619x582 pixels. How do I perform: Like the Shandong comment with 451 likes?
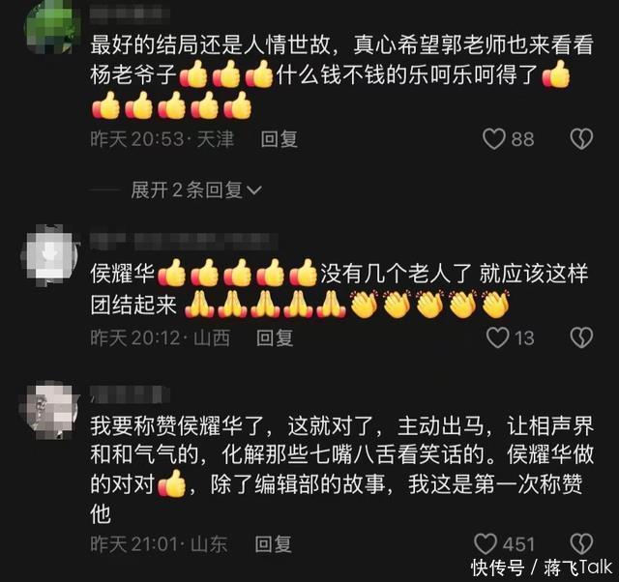[x=486, y=544]
